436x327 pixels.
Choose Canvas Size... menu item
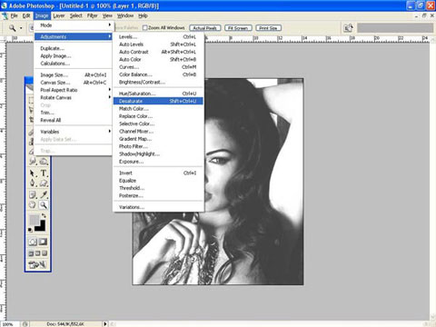(73, 83)
